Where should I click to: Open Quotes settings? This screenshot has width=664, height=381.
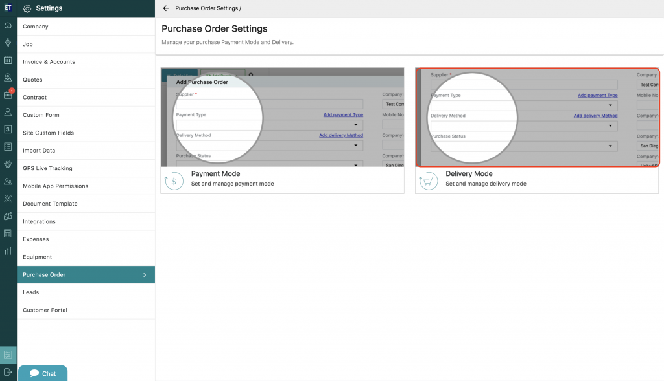pyautogui.click(x=86, y=80)
